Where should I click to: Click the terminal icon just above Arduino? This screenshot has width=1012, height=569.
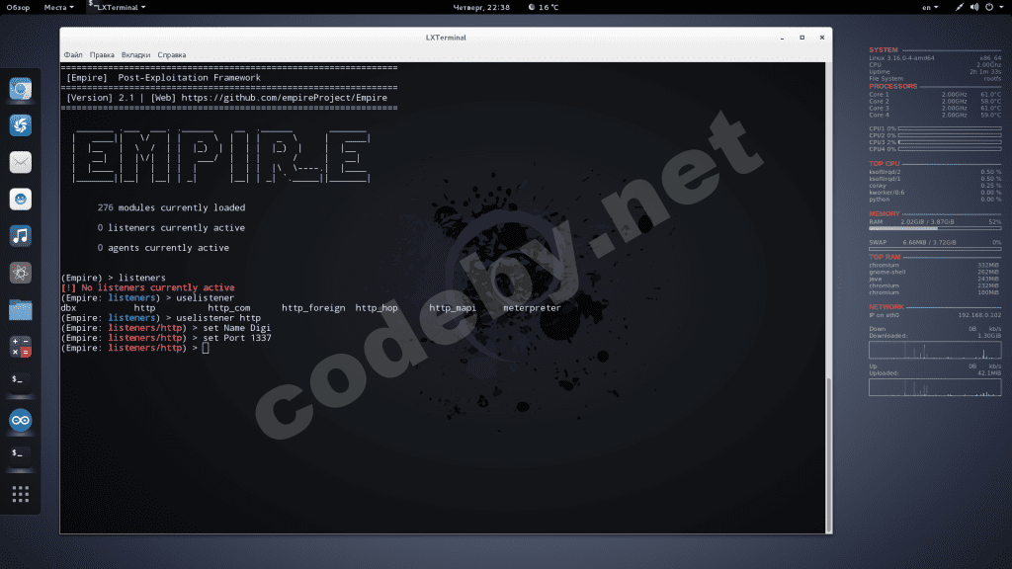(21, 380)
